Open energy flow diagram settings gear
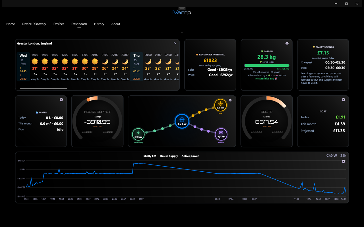364x227 pixels. (230, 100)
